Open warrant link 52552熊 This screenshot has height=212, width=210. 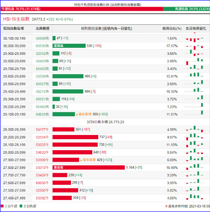point(42,54)
